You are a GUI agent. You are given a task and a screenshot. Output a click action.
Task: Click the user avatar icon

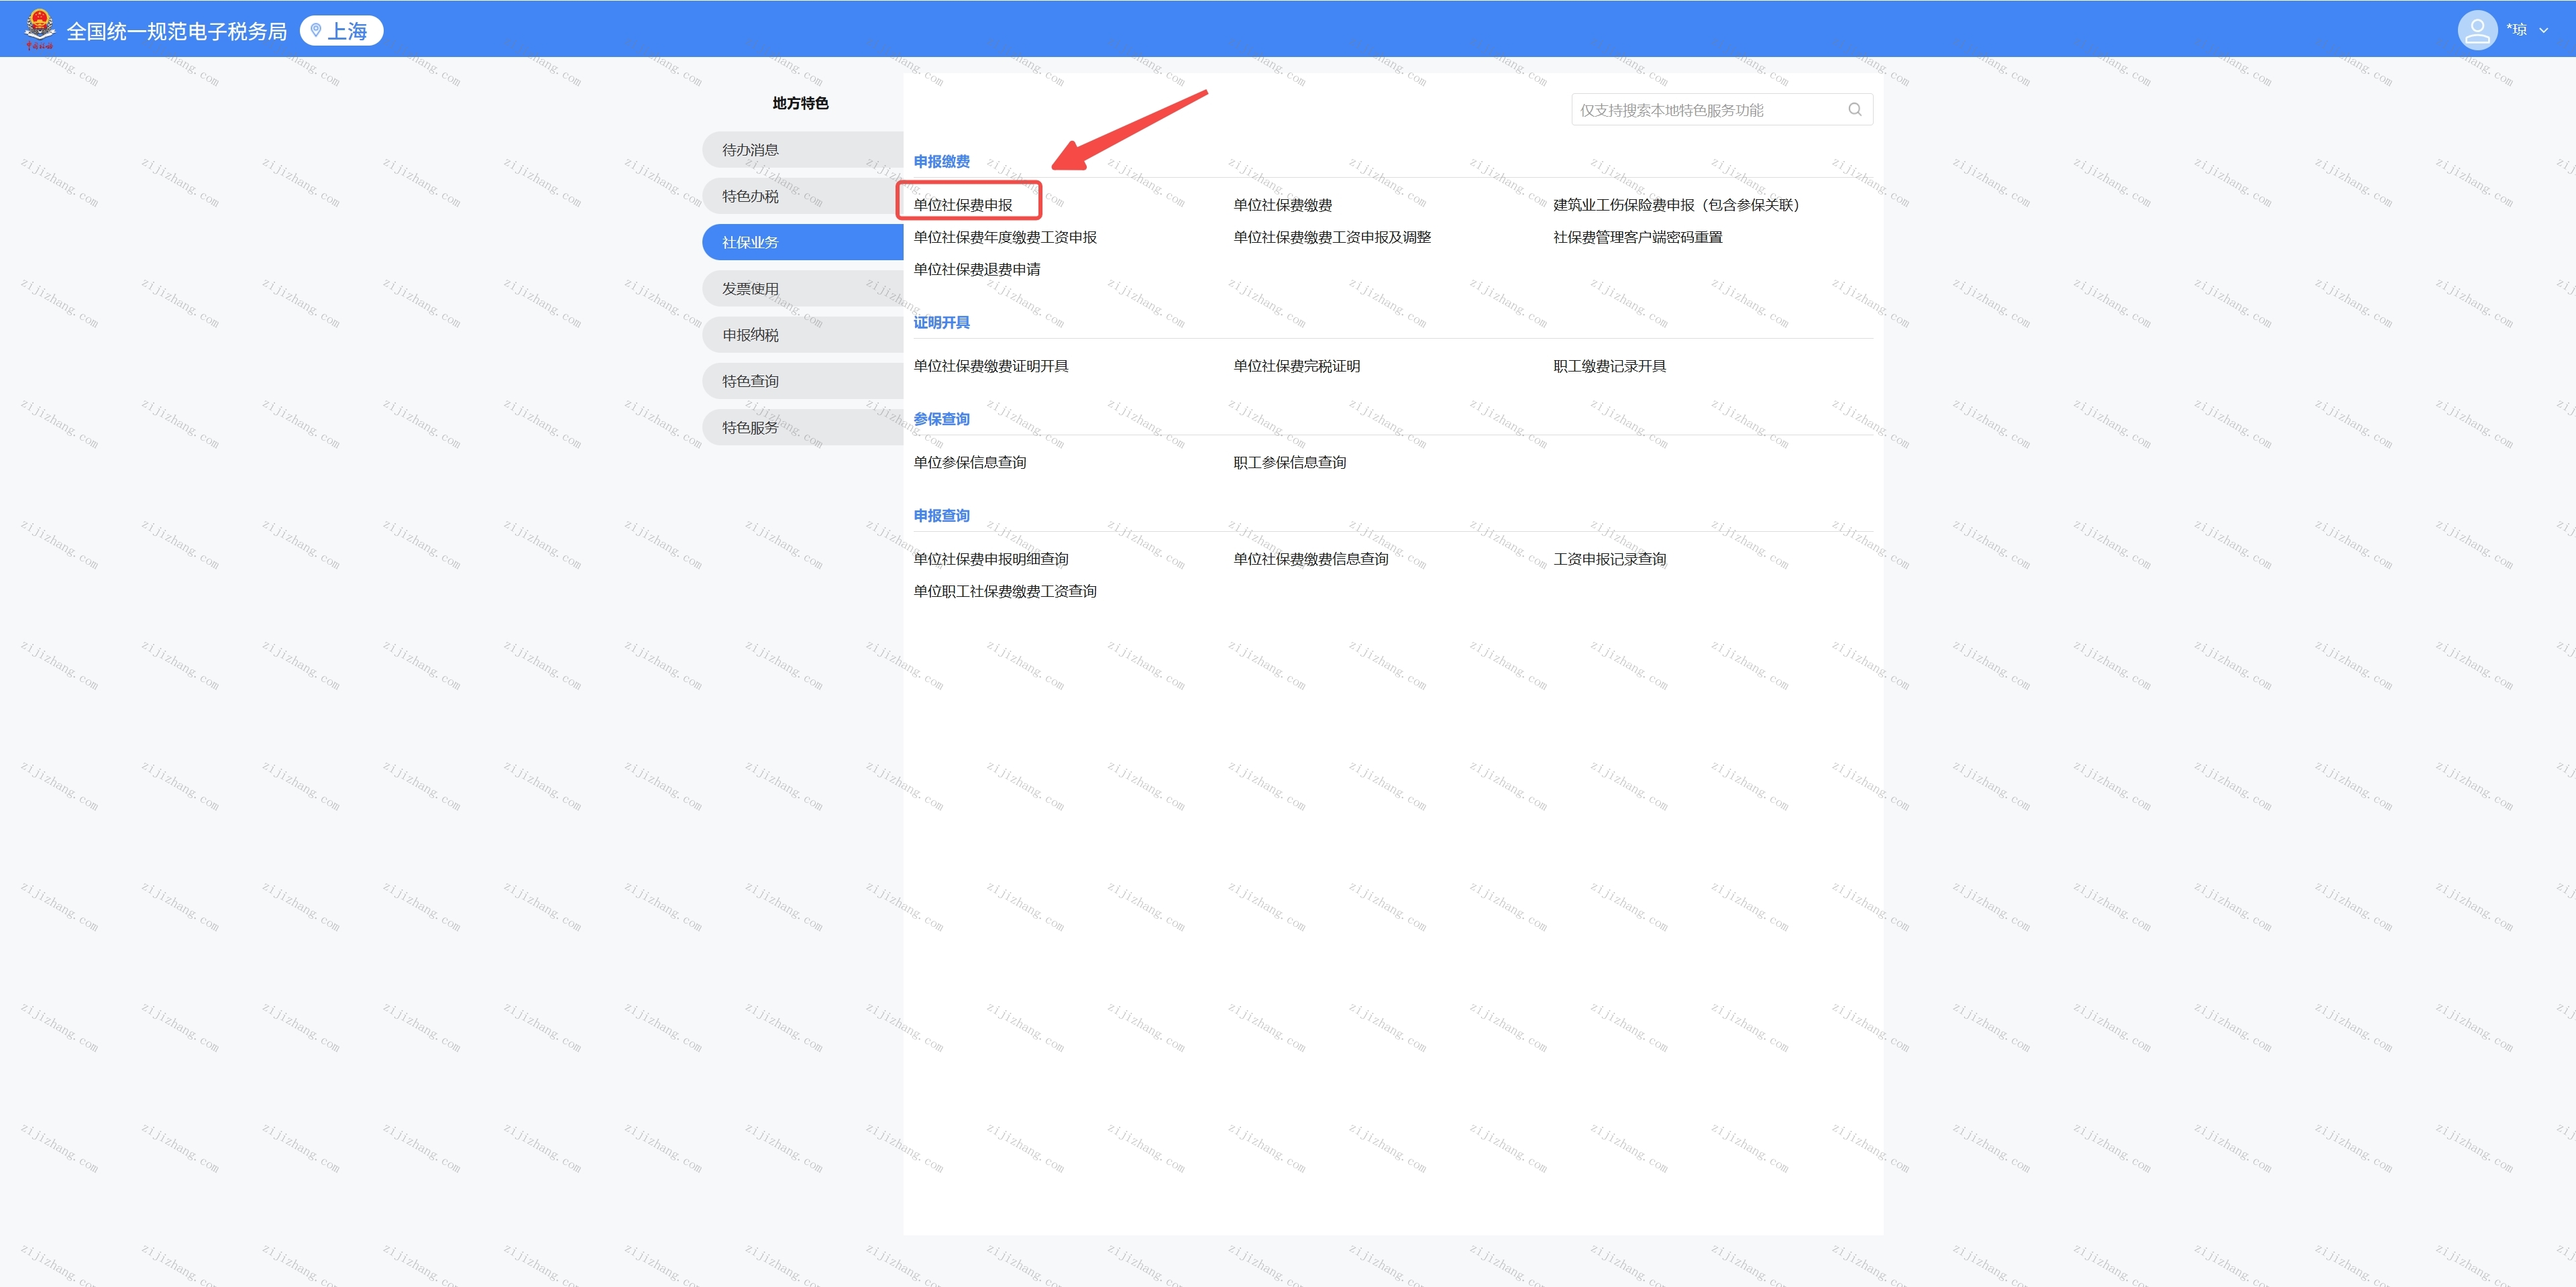point(2477,30)
